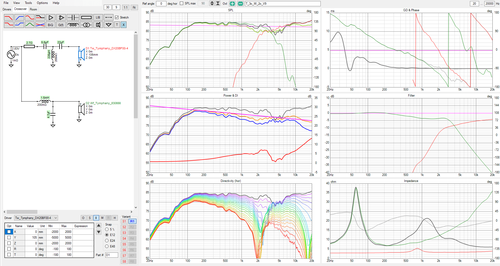Toggle the Stretch checkbox
The height and width of the screenshot is (266, 500).
pyautogui.click(x=117, y=17)
